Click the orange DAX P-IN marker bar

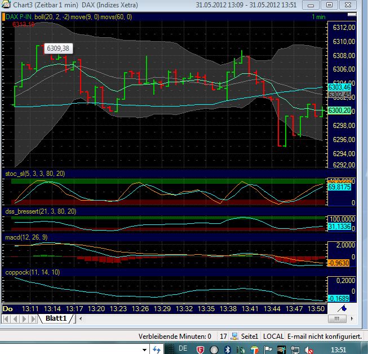[x=3, y=17]
